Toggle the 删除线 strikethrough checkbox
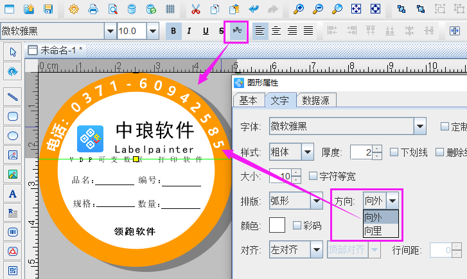Image resolution: width=467 pixels, height=279 pixels. pos(440,152)
